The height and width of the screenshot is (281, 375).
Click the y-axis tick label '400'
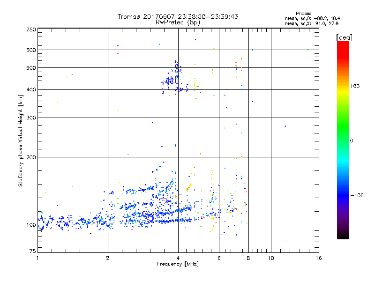click(x=31, y=90)
